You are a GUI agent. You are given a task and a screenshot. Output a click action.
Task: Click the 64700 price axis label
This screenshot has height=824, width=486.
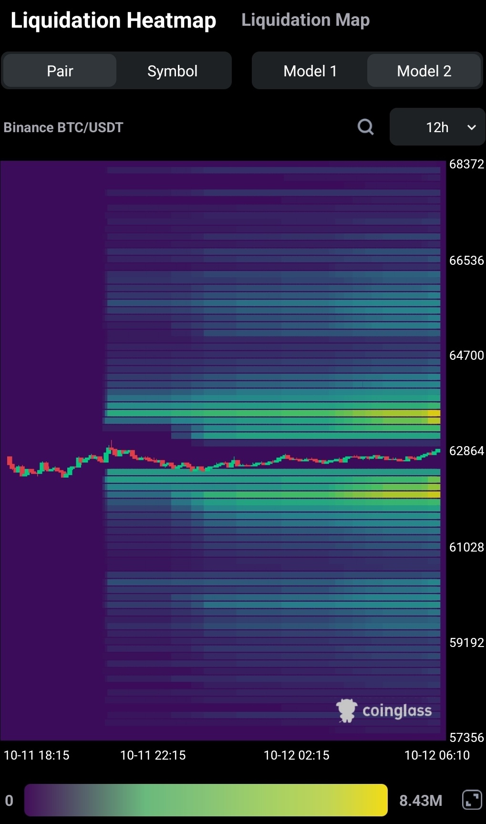click(466, 355)
